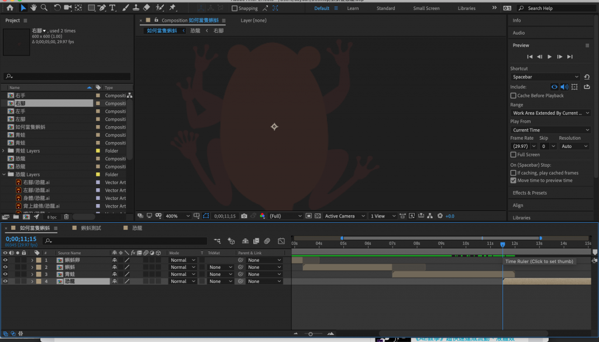Click the Home icon in the toolbar
Screen dimensions: 599x342
click(10, 8)
